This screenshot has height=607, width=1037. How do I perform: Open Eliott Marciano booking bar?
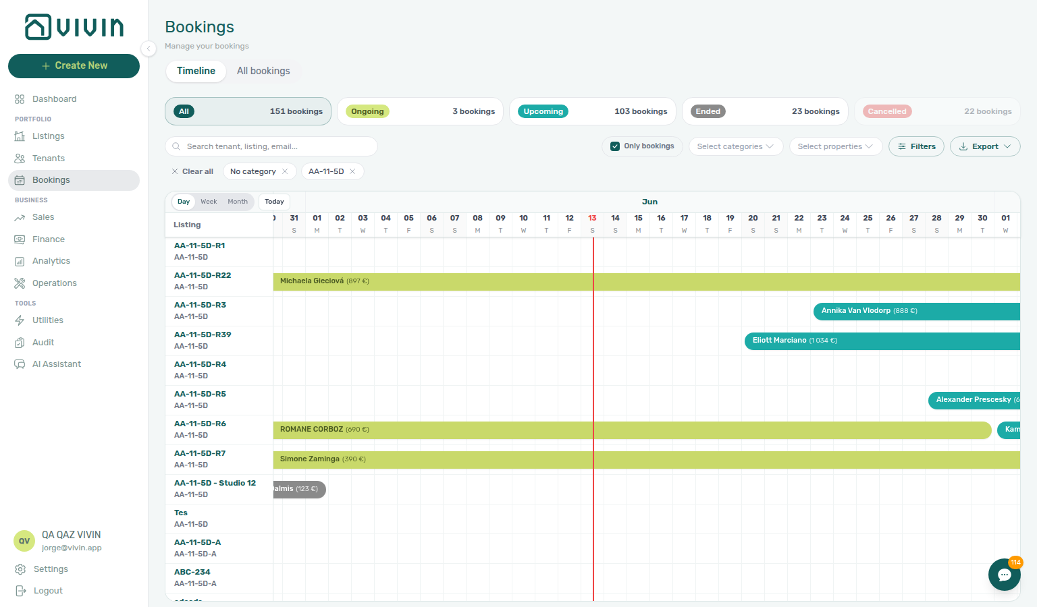882,341
